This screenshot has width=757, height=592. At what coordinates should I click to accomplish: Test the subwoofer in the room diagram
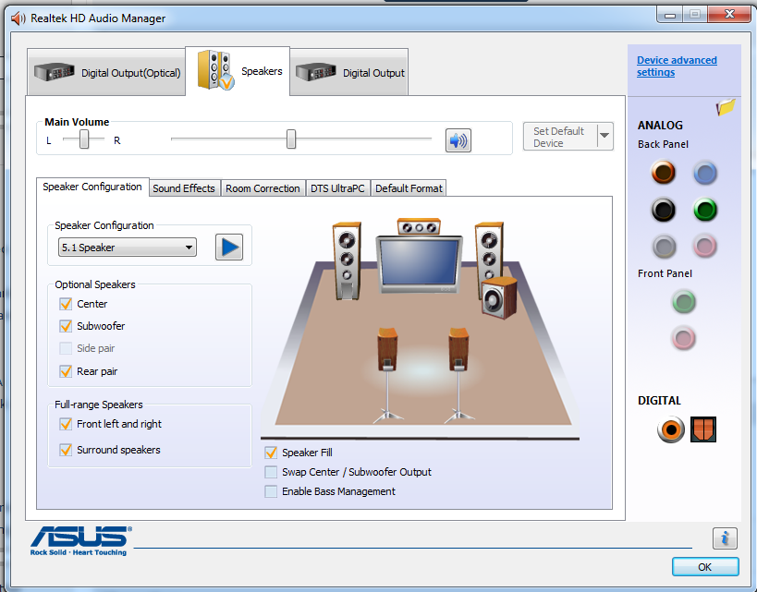click(x=499, y=298)
